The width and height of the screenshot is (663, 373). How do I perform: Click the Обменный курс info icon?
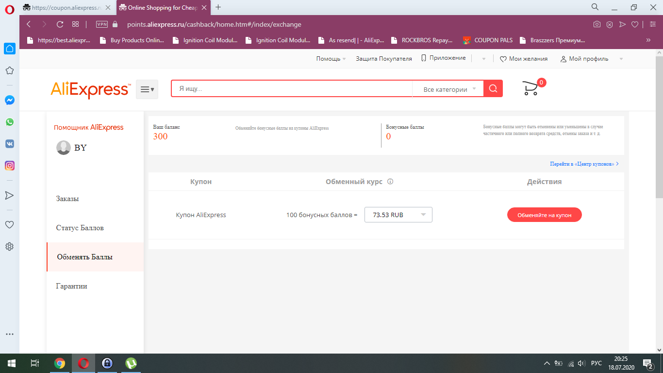point(390,182)
